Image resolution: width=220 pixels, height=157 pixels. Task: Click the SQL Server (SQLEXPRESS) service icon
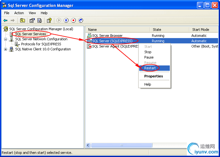(89, 41)
